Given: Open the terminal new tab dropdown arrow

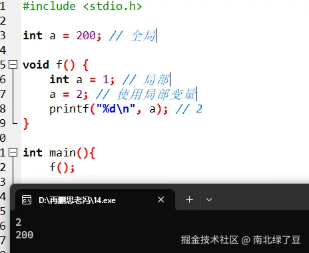Looking at the screenshot, I should click(209, 200).
